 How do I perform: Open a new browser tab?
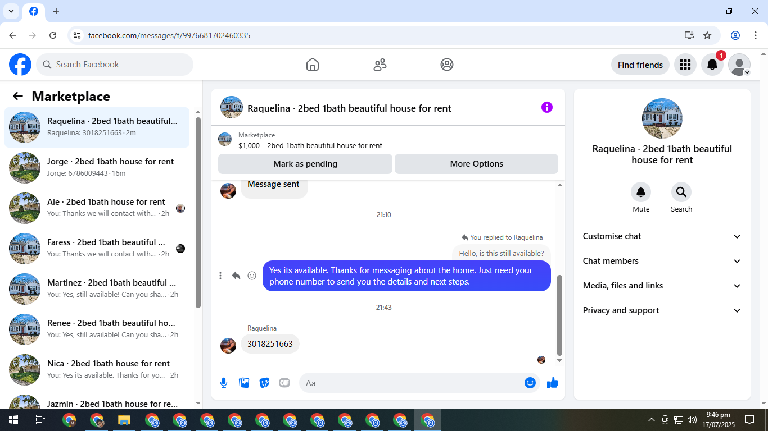[x=56, y=11]
